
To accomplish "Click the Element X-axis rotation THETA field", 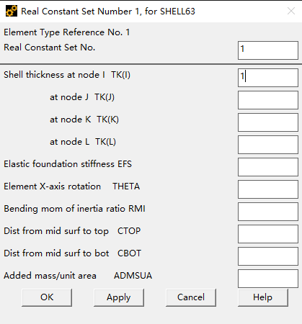I will point(268,189).
